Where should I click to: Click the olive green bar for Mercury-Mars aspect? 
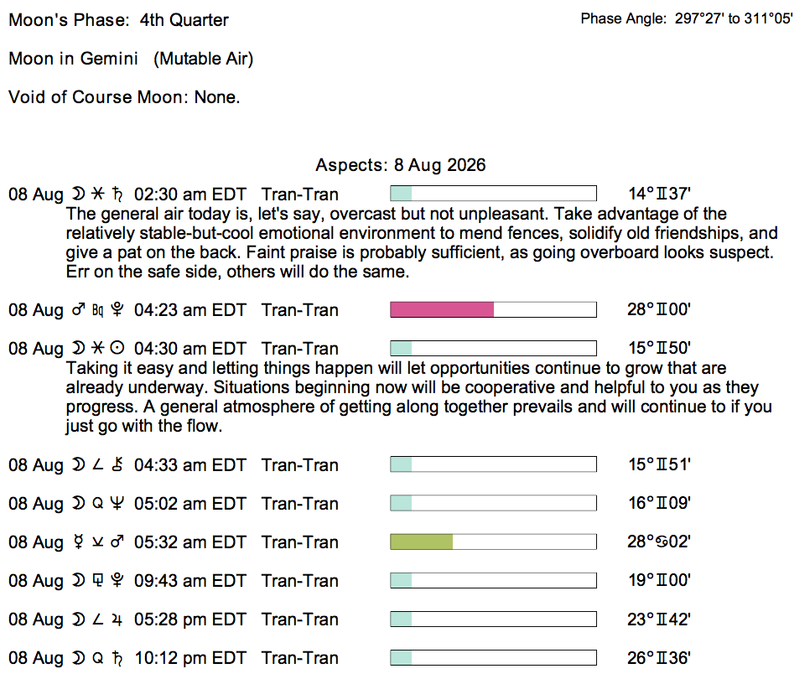(x=493, y=542)
